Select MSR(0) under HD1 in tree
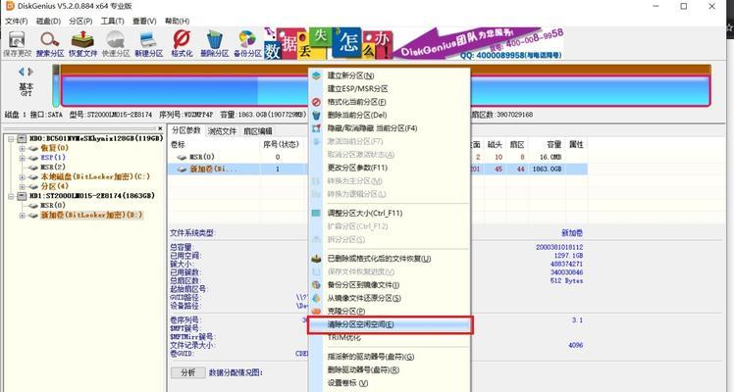 53,205
